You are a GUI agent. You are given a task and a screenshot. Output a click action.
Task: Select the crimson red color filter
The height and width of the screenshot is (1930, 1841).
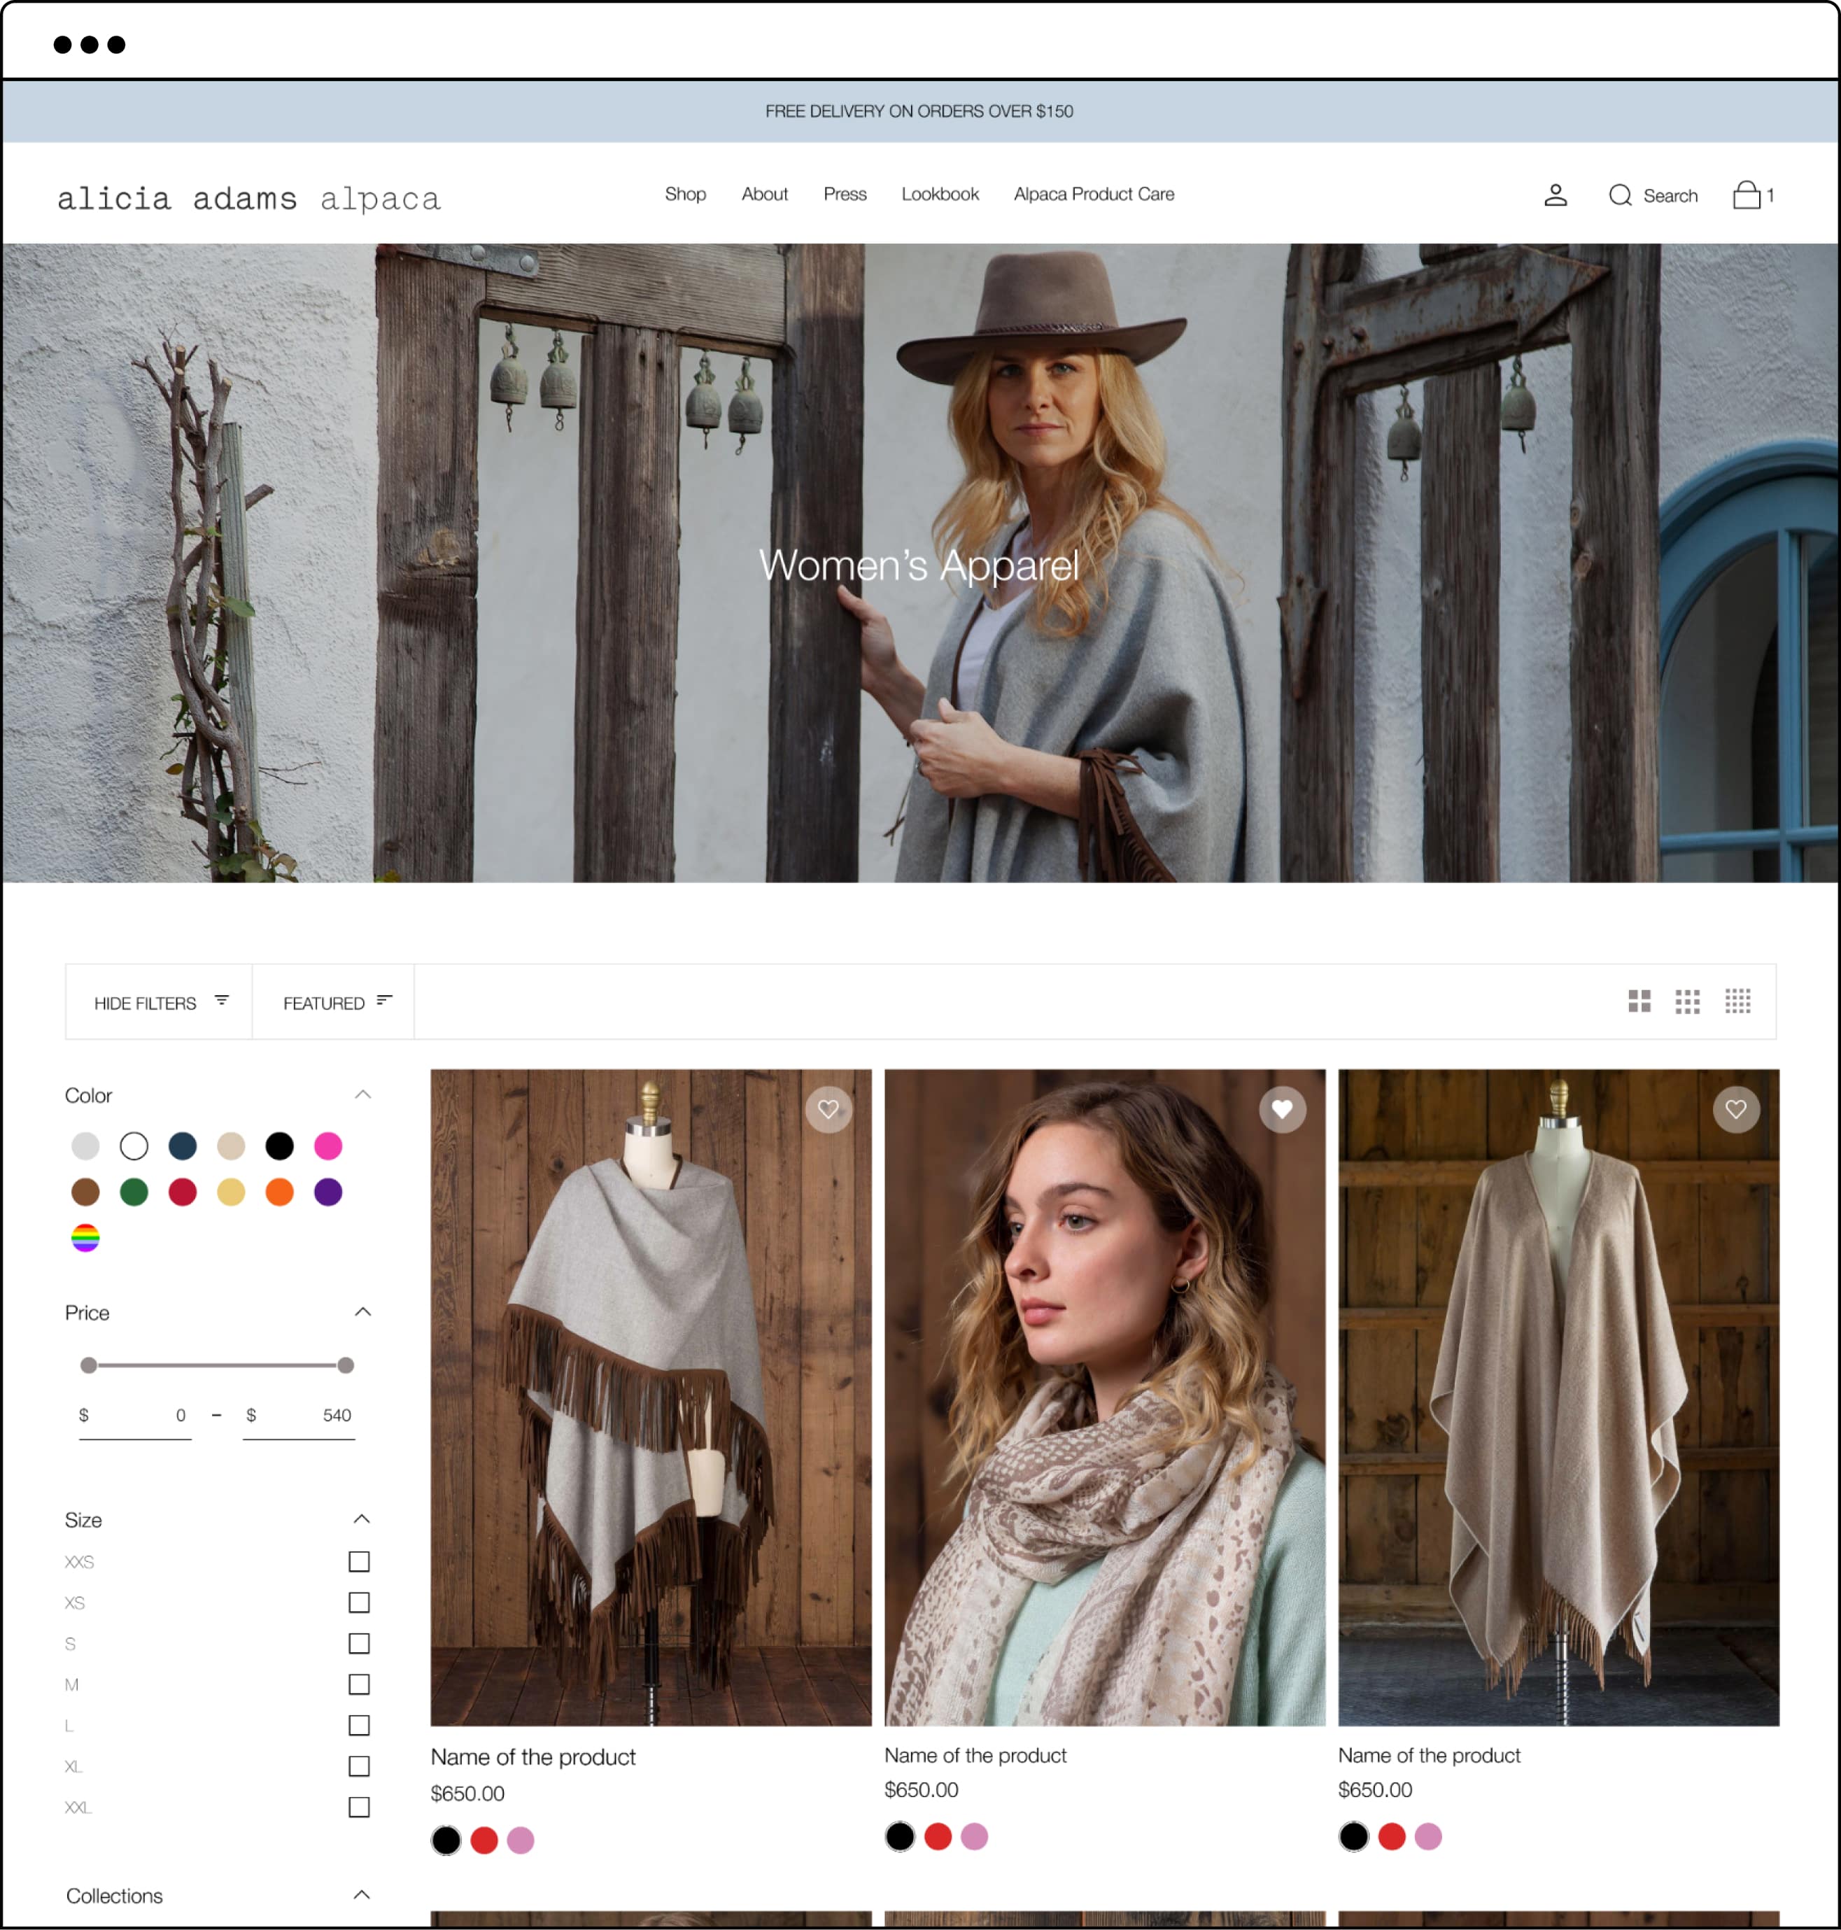pyautogui.click(x=183, y=1192)
